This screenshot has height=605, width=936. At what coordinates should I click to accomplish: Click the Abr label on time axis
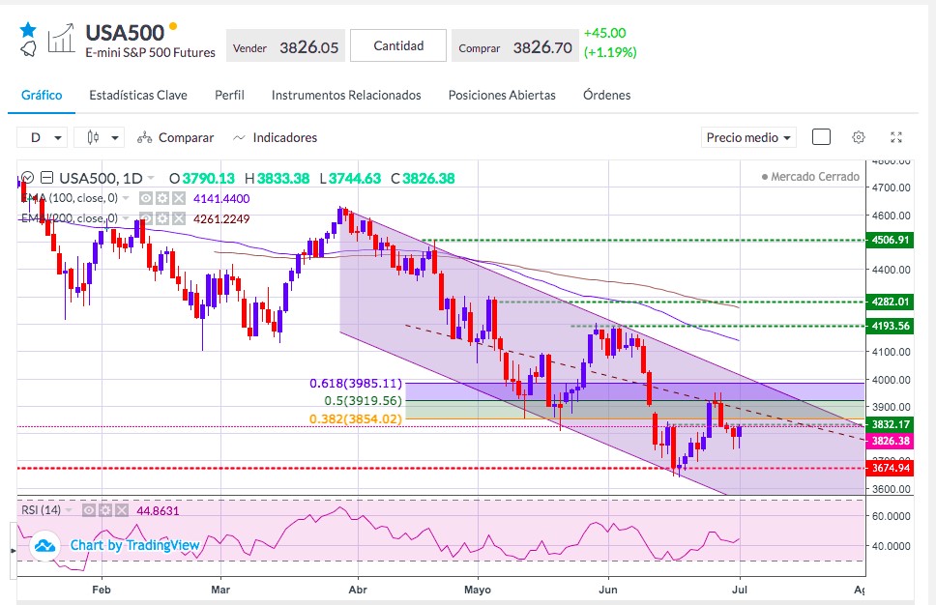coord(358,590)
